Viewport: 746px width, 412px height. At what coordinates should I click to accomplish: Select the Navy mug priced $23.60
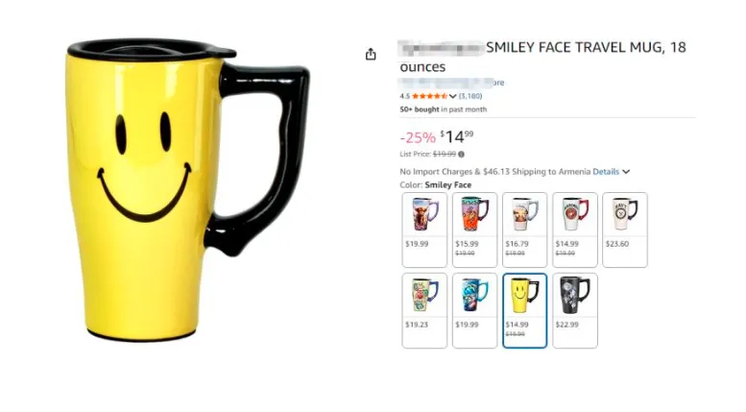[625, 230]
